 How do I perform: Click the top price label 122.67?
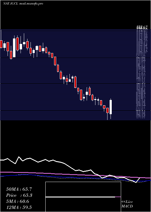142,27
